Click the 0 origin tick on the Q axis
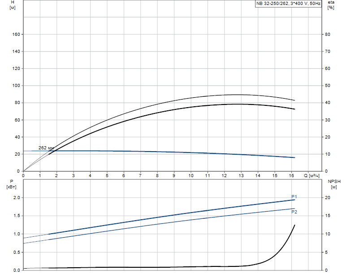 [x=23, y=175]
